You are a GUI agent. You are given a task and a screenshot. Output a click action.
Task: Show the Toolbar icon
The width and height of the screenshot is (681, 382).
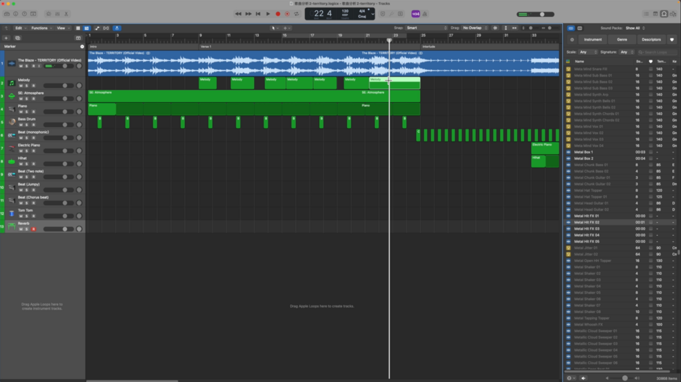33,14
